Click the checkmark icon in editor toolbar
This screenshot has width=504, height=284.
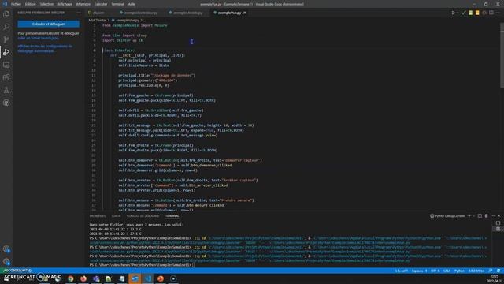pyautogui.click(x=464, y=13)
